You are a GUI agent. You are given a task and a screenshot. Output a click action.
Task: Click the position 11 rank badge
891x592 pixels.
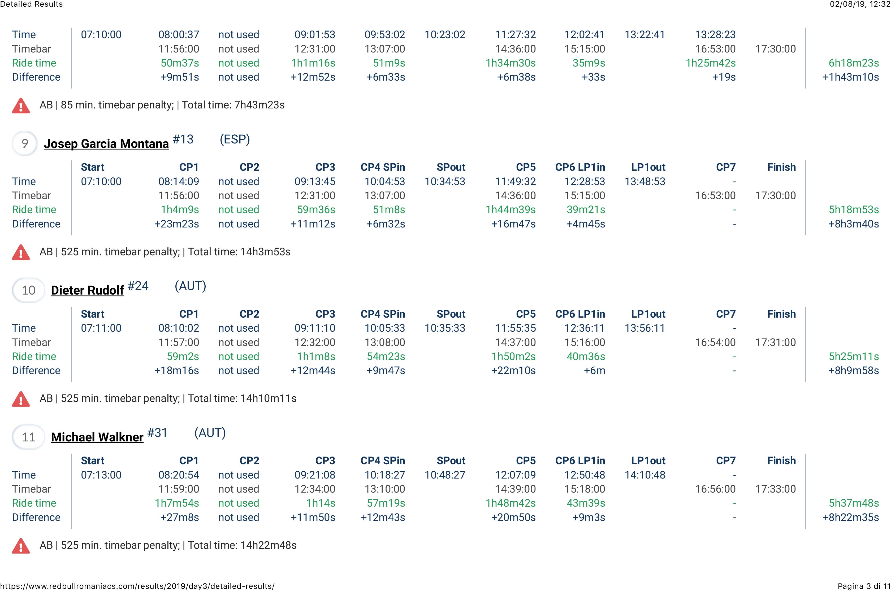point(29,437)
